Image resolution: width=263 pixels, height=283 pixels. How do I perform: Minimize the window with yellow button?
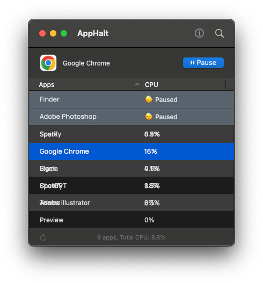click(x=53, y=33)
